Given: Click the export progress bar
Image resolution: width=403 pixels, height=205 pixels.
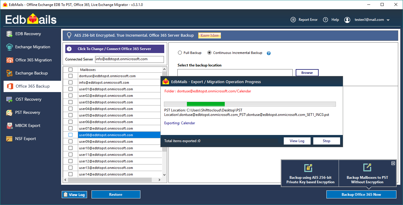Looking at the screenshot, I should click(x=250, y=104).
